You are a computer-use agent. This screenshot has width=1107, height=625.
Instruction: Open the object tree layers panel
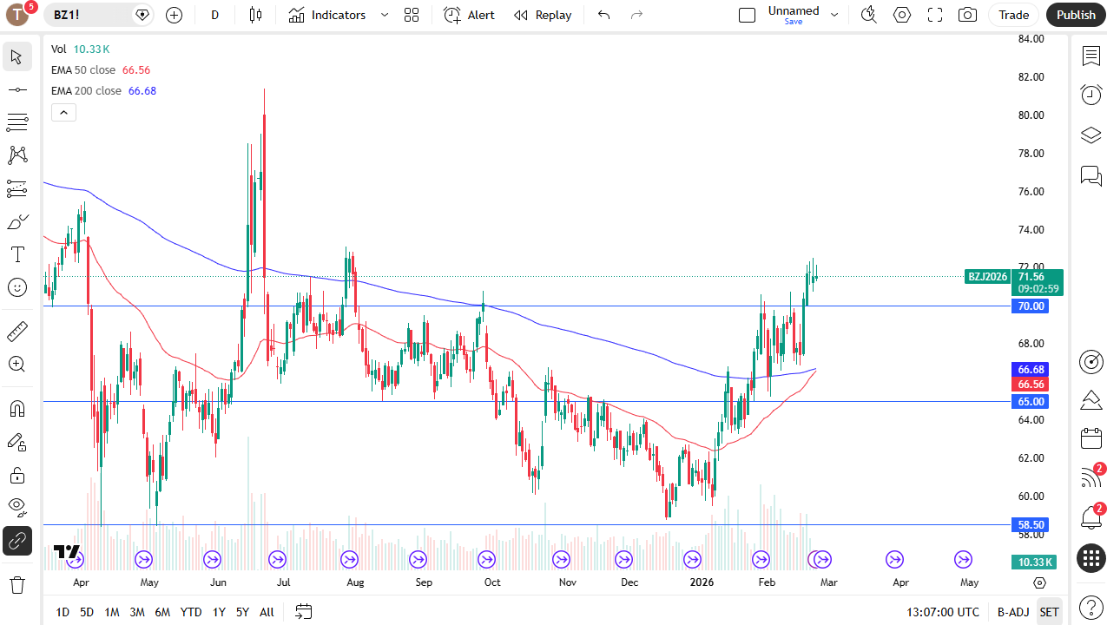point(1091,135)
